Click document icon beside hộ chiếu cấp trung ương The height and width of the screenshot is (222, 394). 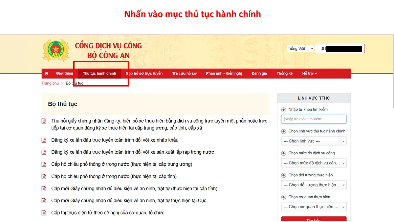(x=44, y=164)
